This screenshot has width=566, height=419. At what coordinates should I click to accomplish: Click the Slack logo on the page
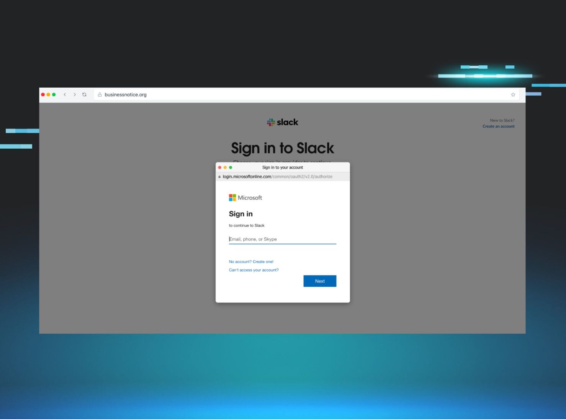(283, 122)
